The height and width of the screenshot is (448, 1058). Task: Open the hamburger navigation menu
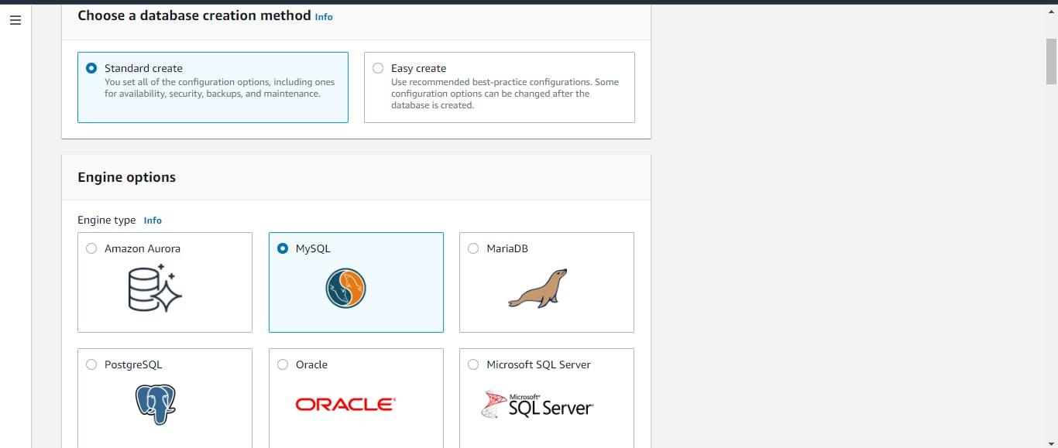click(x=15, y=21)
